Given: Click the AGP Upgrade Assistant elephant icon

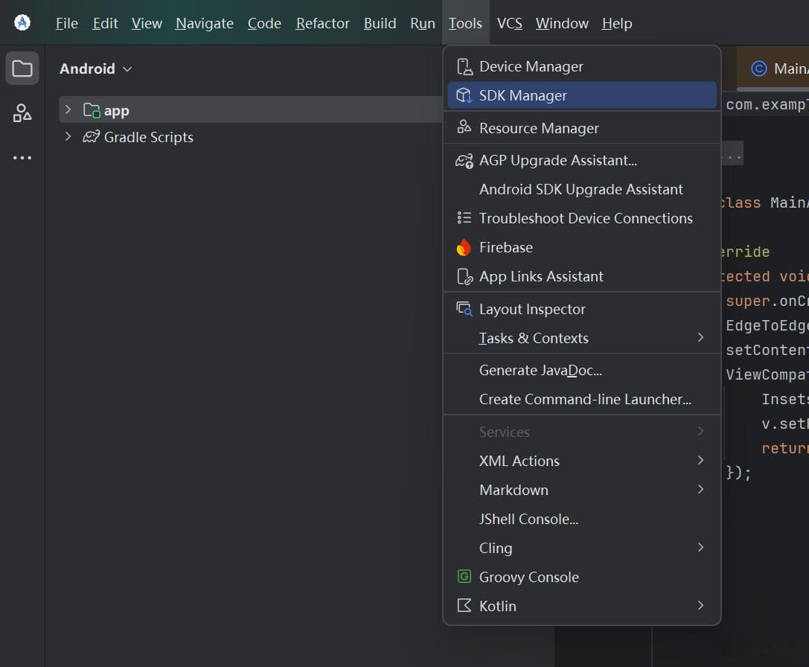Looking at the screenshot, I should point(464,161).
